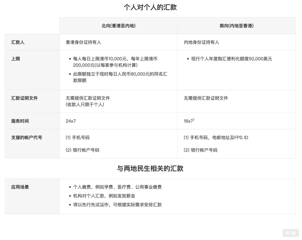Viewport: 302px width, 240px height.
Task: Click the 中旗 watermark badge at bottom right
Action: [290, 233]
